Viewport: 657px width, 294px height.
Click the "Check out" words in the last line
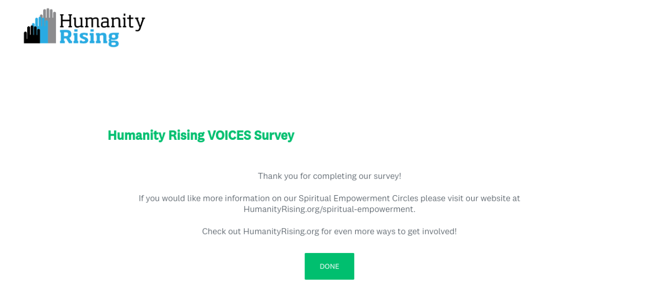(x=221, y=232)
